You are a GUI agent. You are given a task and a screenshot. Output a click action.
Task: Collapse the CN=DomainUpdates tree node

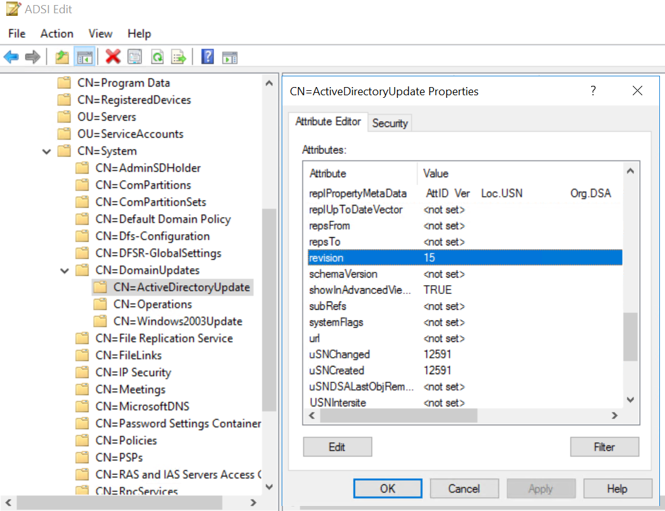coord(64,271)
